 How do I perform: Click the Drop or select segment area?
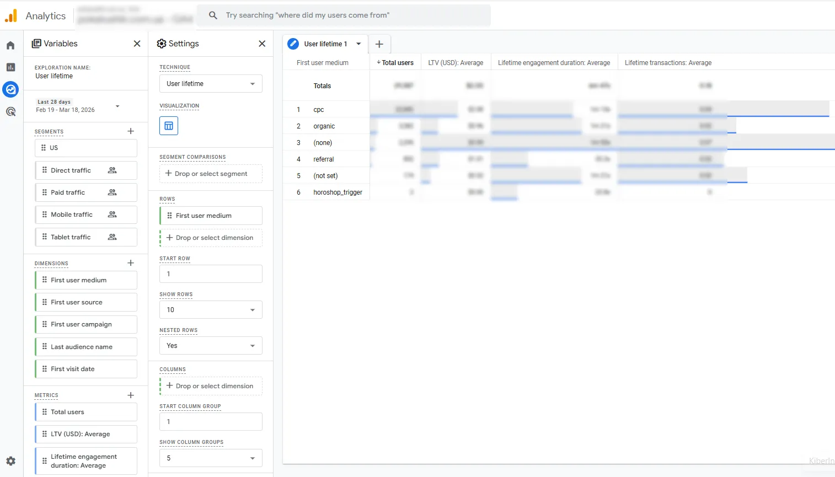point(211,174)
